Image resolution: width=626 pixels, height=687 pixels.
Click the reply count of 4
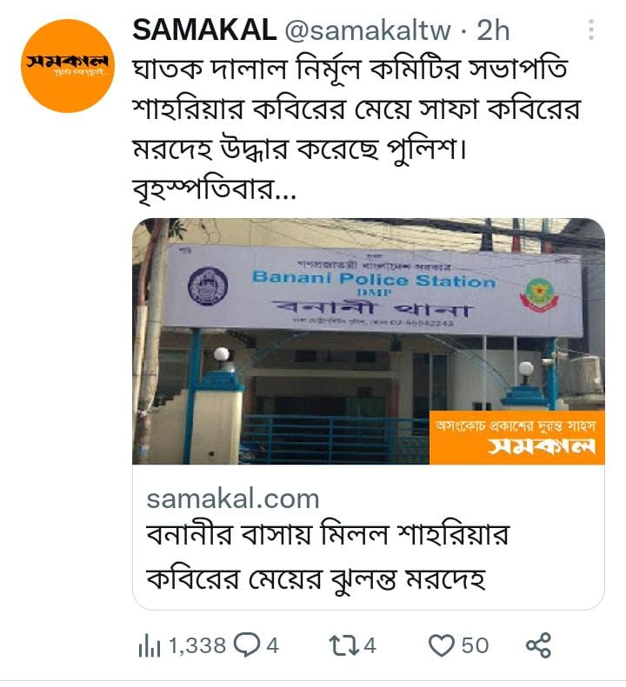272,646
